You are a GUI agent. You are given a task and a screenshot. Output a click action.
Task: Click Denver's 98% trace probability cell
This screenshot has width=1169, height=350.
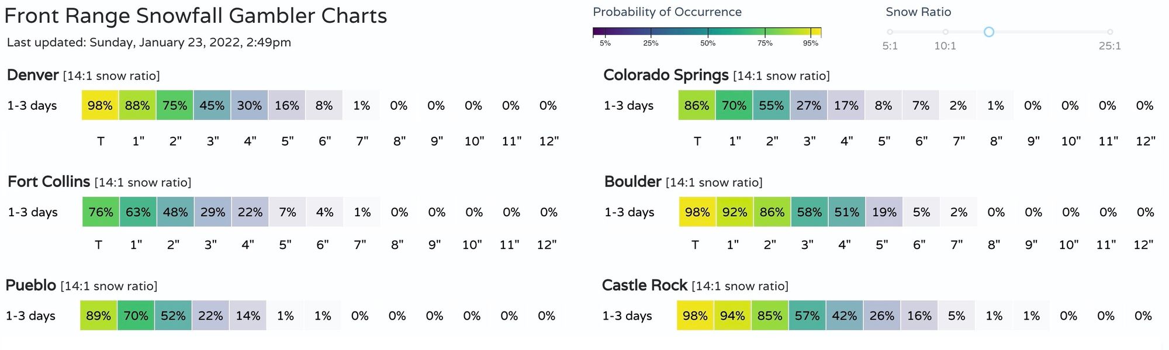100,105
